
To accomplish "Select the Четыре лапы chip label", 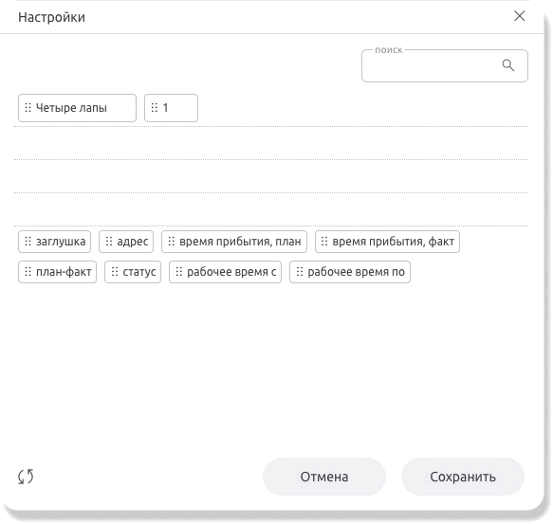I will pyautogui.click(x=71, y=108).
